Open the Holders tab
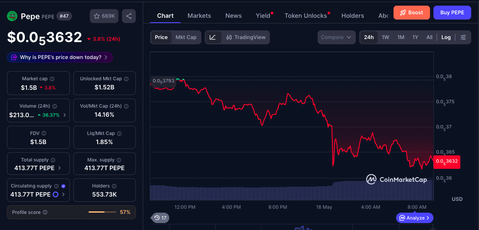The image size is (479, 230). click(x=353, y=16)
